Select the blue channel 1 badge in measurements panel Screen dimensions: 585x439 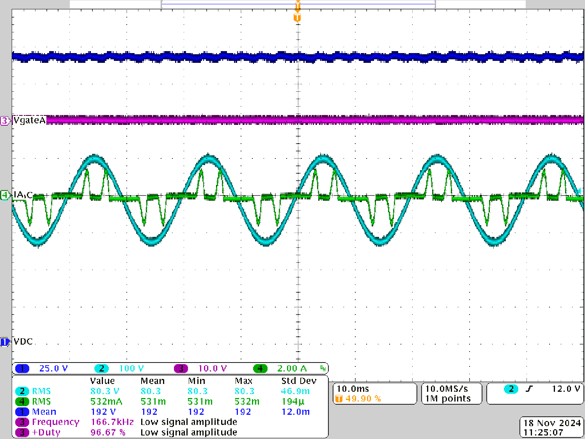point(22,412)
